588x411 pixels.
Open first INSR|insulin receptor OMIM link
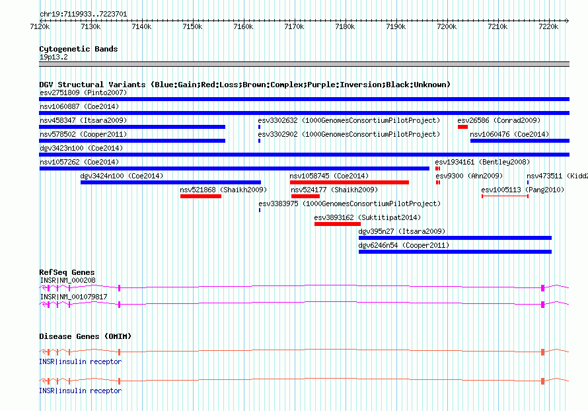click(x=80, y=362)
